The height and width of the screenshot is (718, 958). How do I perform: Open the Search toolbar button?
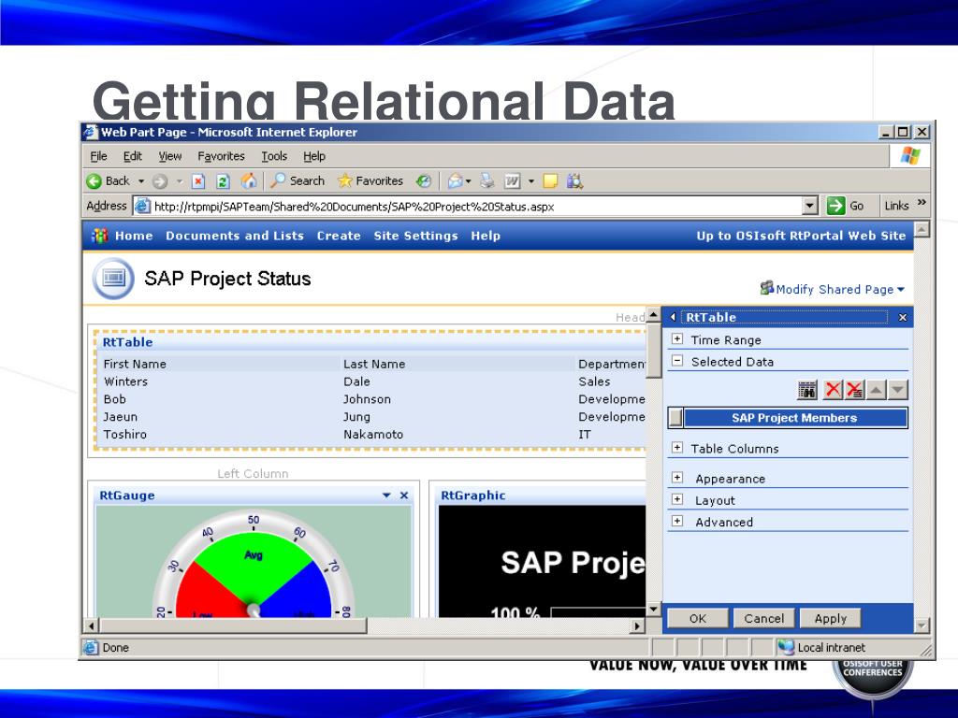pyautogui.click(x=298, y=180)
